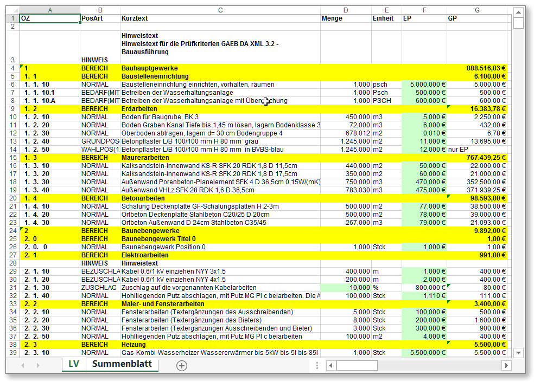Image resolution: width=534 pixels, height=382 pixels.
Task: Click the vertical scrollbar thumb
Action: (518, 23)
